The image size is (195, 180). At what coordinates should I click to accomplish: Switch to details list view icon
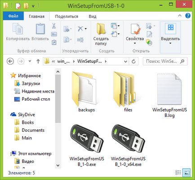tap(178, 173)
